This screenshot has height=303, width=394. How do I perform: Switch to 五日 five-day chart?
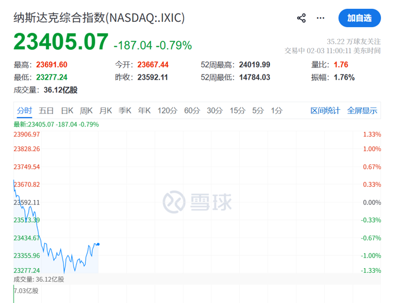[x=46, y=110]
